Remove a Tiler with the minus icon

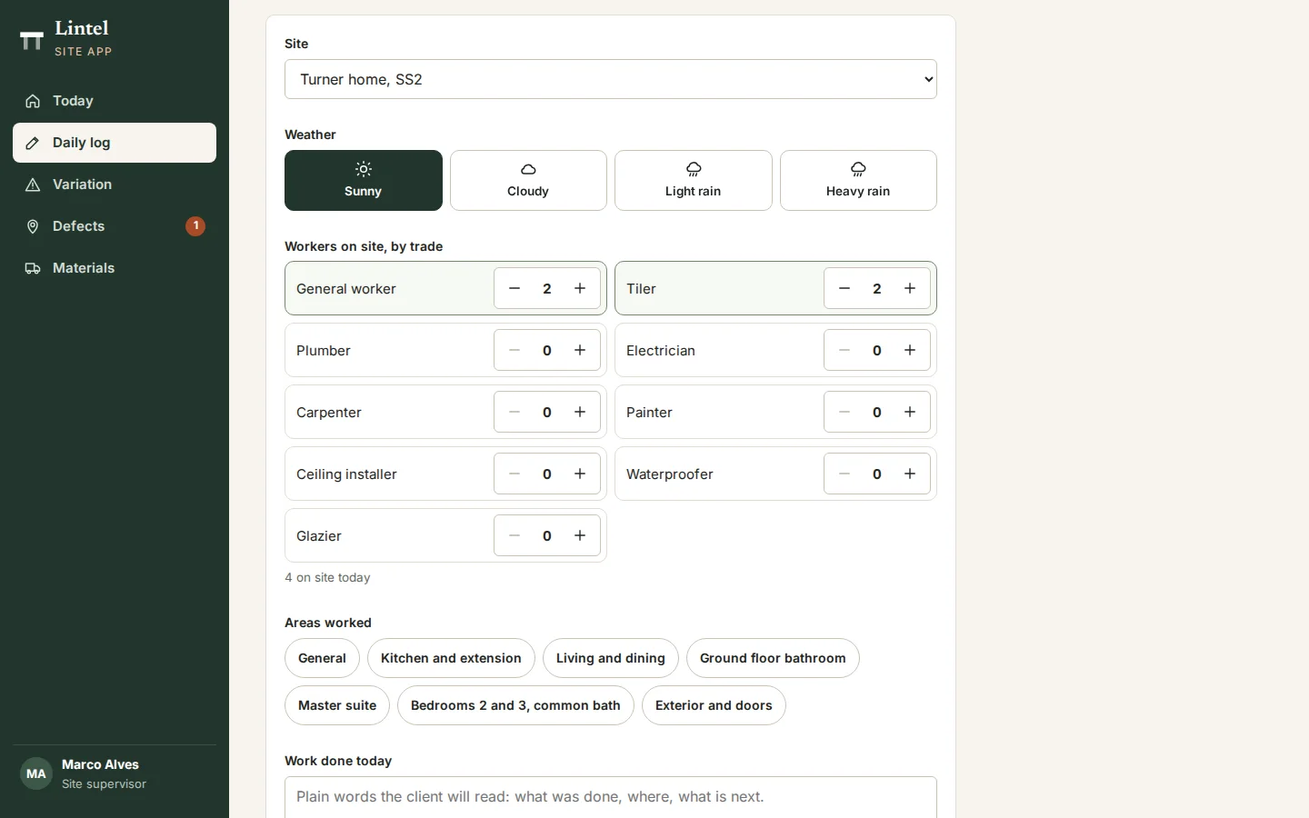coord(844,288)
